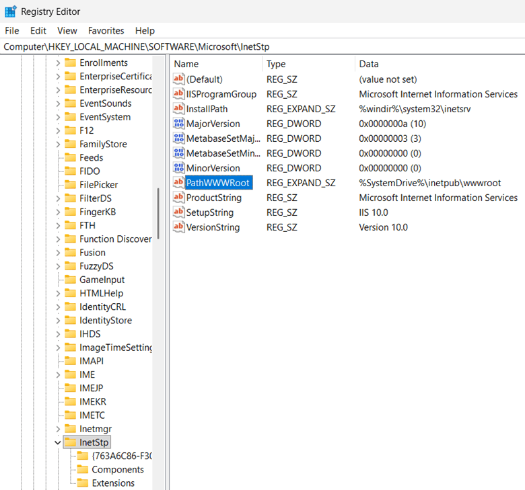Image resolution: width=525 pixels, height=490 pixels.
Task: Sort values by Data column header
Action: coord(440,64)
